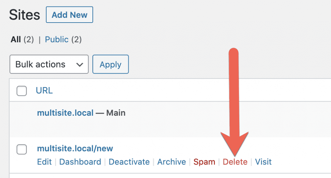This screenshot has width=331, height=178.
Task: Show All sites filter
Action: [16, 40]
